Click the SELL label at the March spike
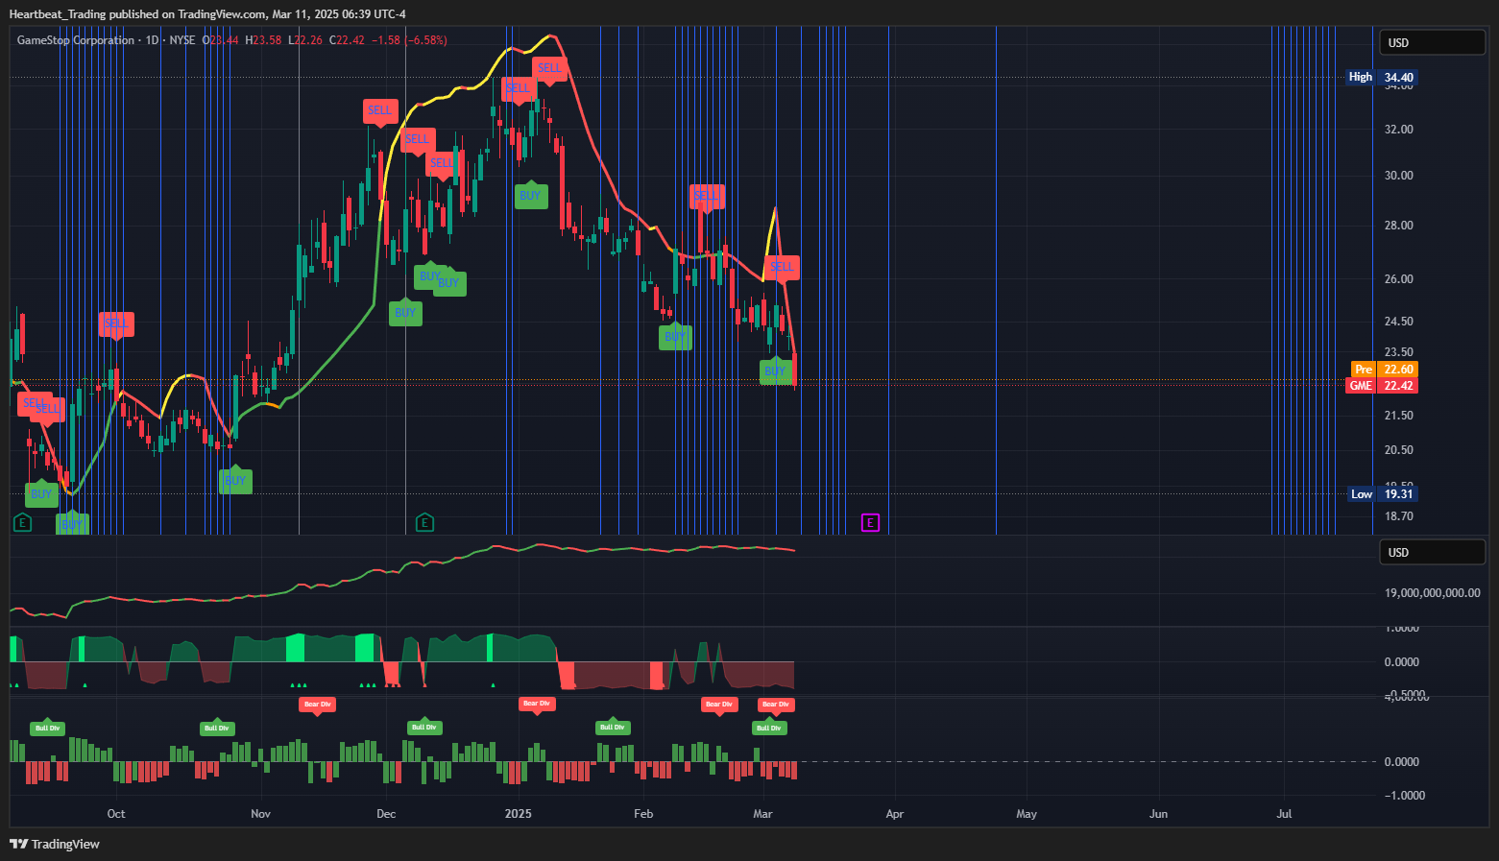 [x=782, y=267]
